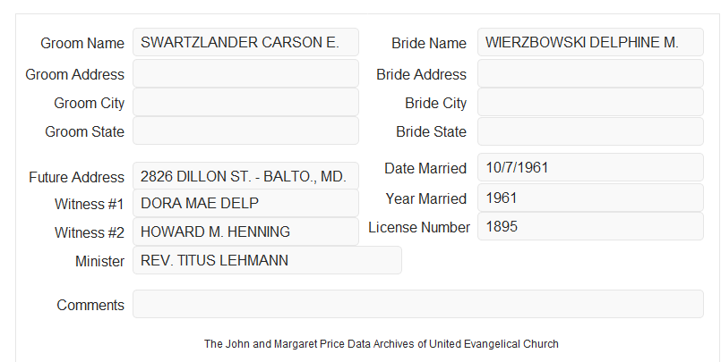Click the Date Married label
The height and width of the screenshot is (362, 721).
click(x=425, y=168)
